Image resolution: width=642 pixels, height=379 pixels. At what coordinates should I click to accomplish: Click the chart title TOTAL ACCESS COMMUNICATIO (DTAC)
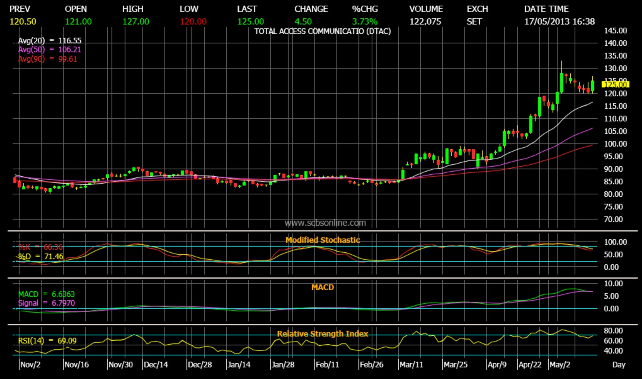coord(323,31)
